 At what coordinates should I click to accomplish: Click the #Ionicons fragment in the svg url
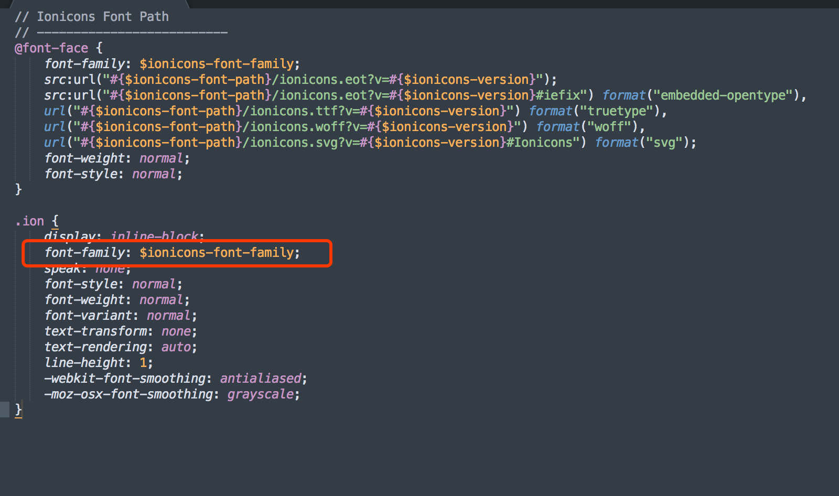[539, 143]
